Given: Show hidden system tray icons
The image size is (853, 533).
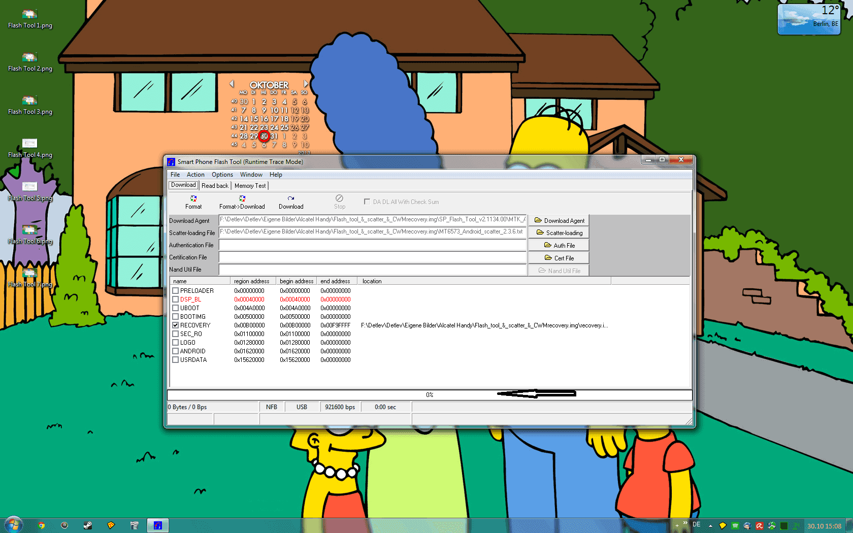Looking at the screenshot, I should click(x=710, y=526).
